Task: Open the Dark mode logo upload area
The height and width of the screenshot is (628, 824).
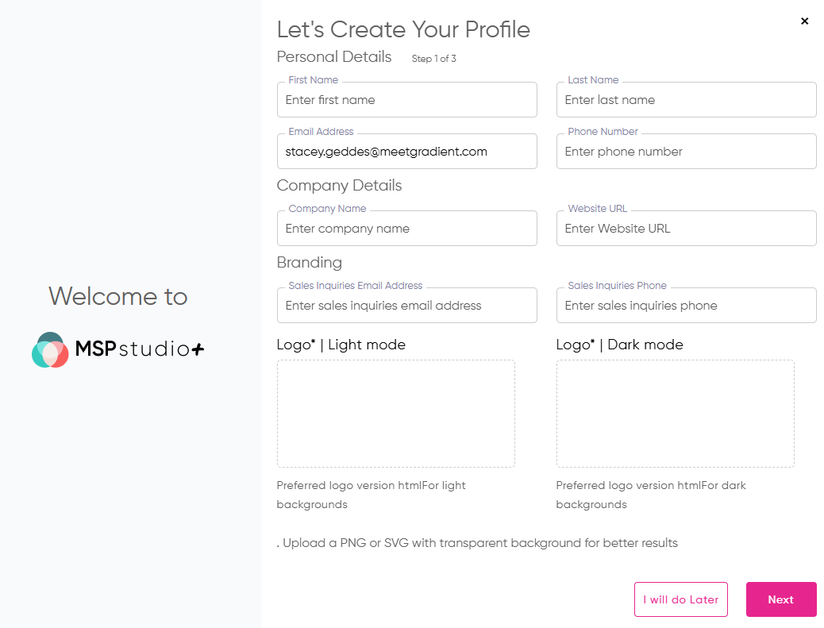Action: click(x=675, y=413)
